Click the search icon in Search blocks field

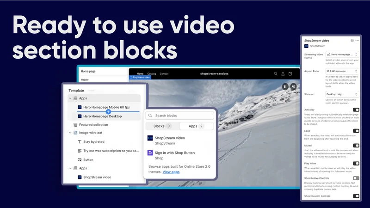pyautogui.click(x=150, y=116)
